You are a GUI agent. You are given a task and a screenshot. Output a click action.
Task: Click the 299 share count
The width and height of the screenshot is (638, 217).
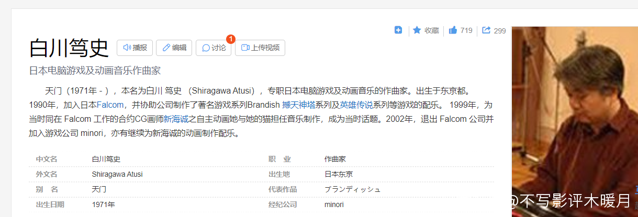pos(500,30)
